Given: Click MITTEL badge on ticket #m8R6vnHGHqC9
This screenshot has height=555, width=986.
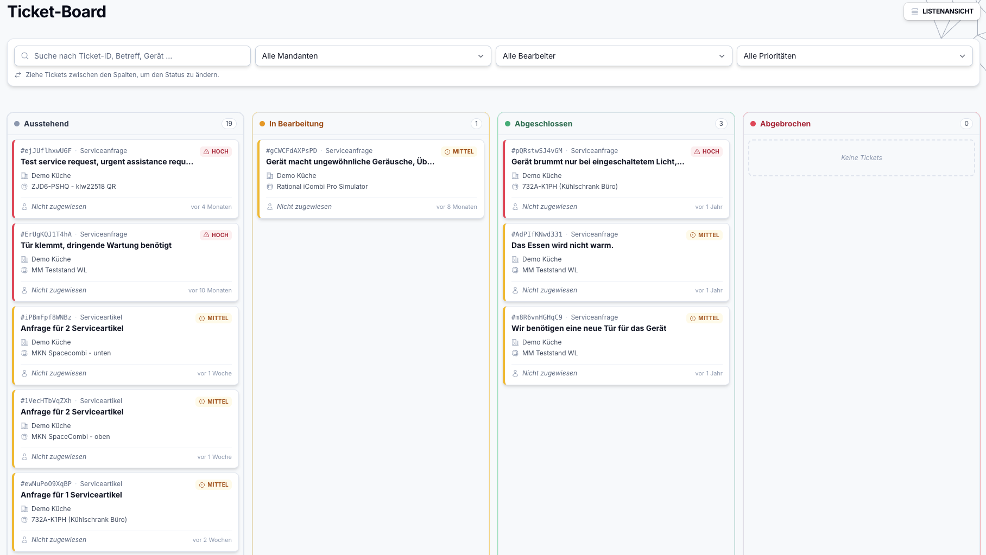Looking at the screenshot, I should 705,318.
